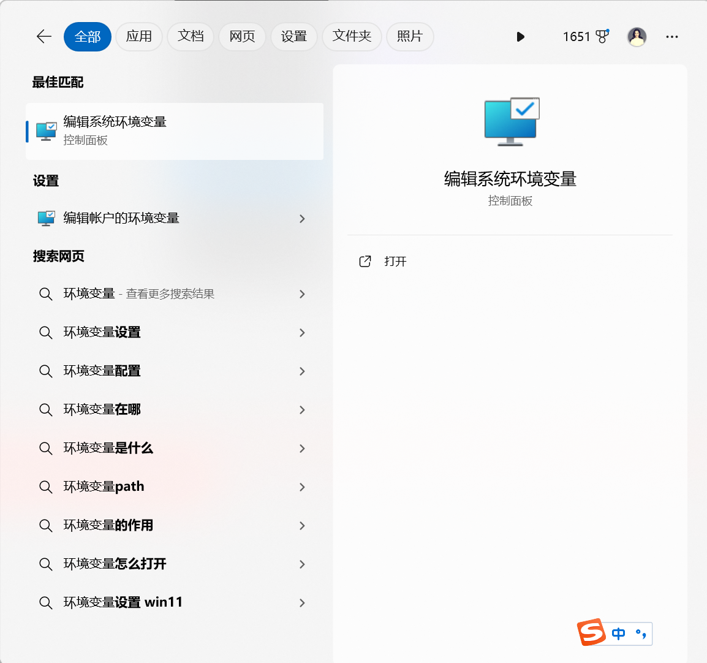Open web search 环境变量 - 查看更多搜索结果

click(x=175, y=294)
